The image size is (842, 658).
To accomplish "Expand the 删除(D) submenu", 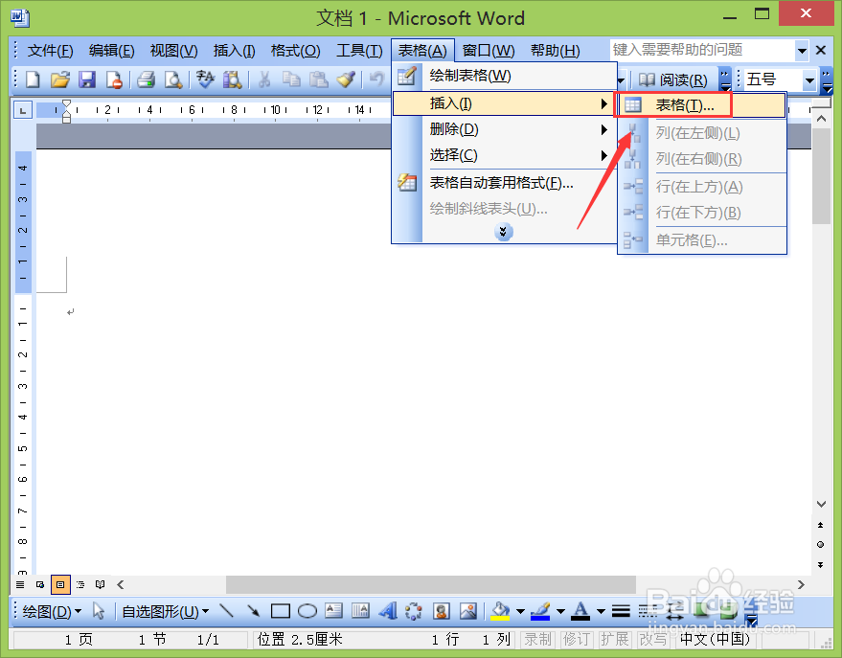I will coord(505,129).
